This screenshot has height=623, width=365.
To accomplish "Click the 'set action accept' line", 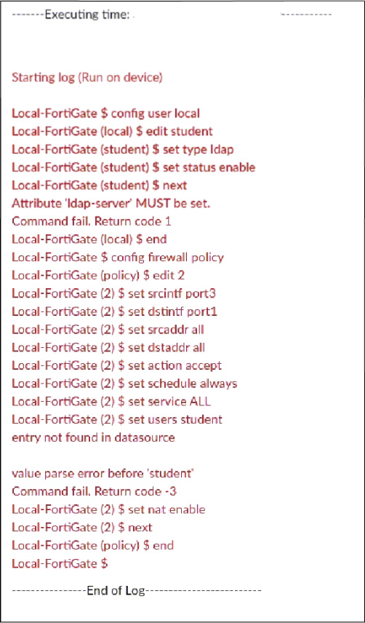I will 116,365.
